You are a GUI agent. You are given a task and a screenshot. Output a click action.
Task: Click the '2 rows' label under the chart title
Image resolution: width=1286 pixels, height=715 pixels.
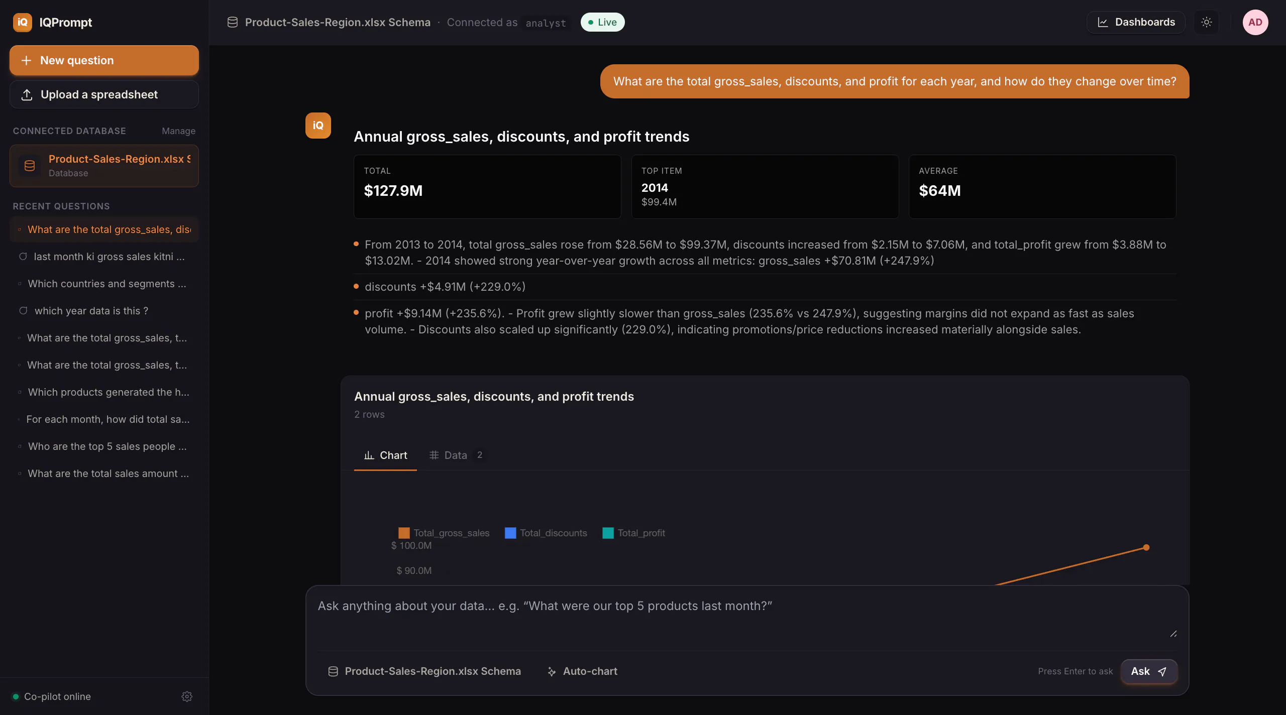(x=369, y=414)
